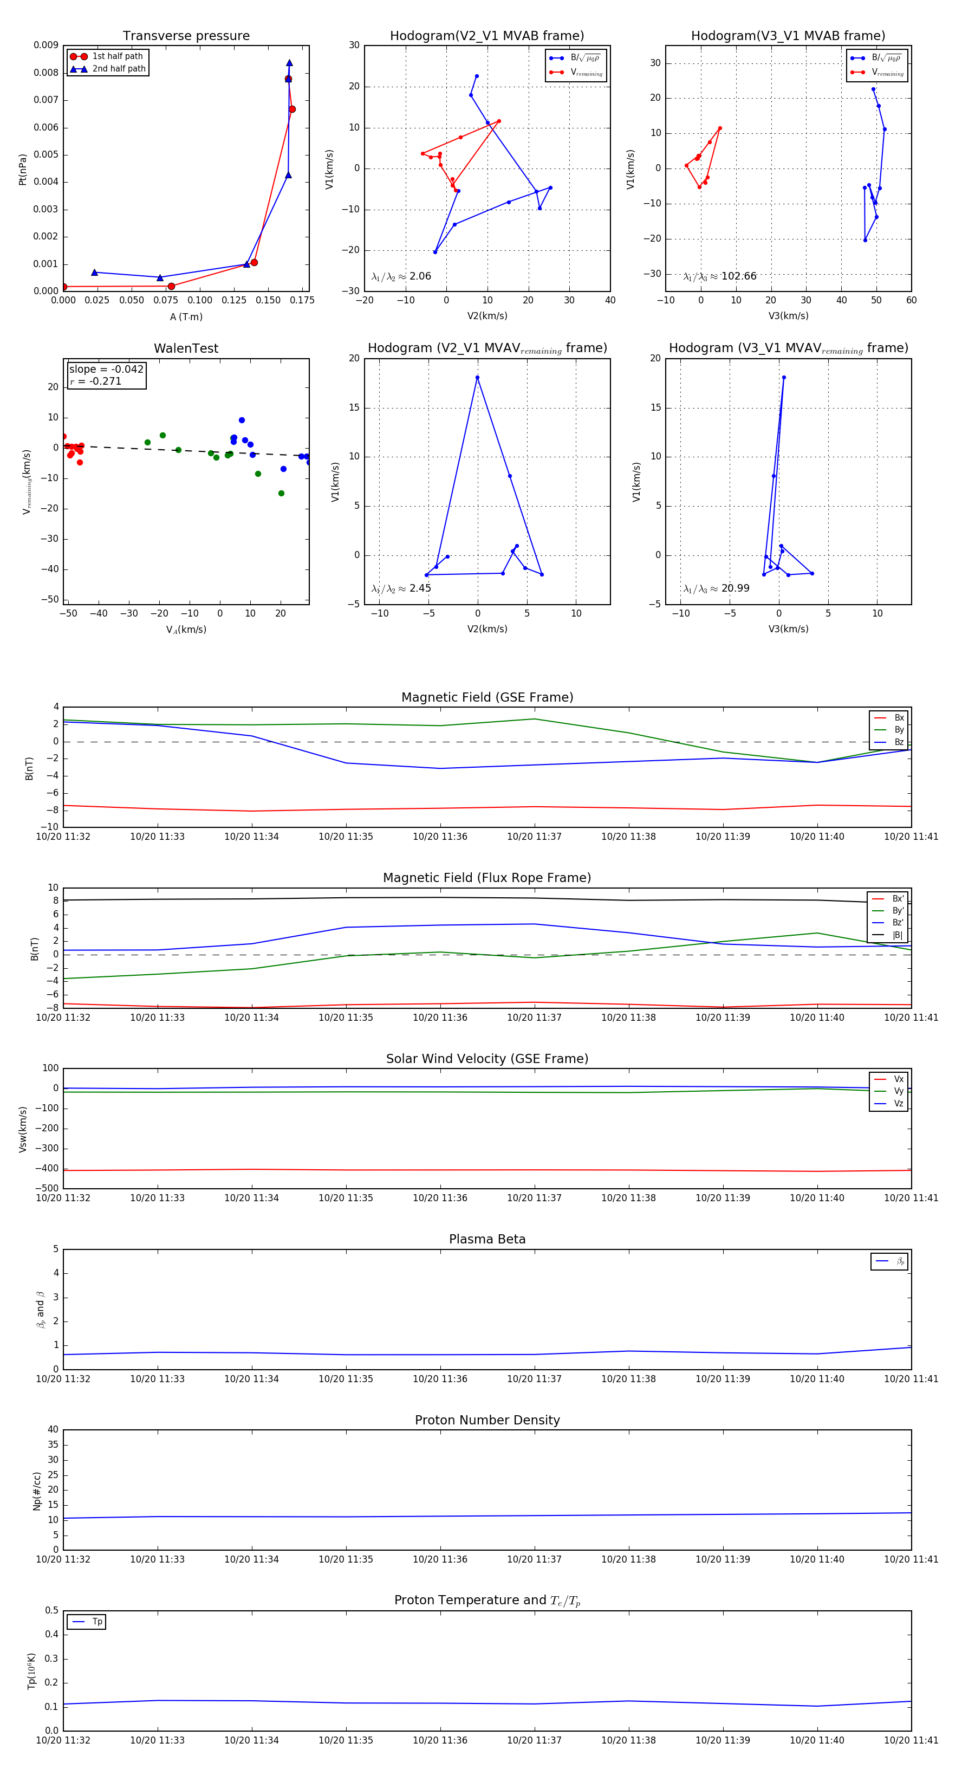Viewport: 975px width, 1788px height.
Task: Select the βp legend entry in Plasma Beta plot
Action: click(x=889, y=1261)
